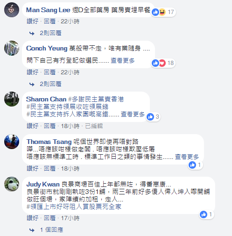Open the 已編輯 edit history on Sharon Chan's comment
Image resolution: width=232 pixels, height=236 pixels.
pyautogui.click(x=94, y=126)
